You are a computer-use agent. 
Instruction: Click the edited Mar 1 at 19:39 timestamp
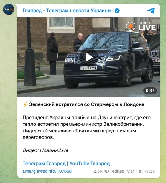click(133, 171)
